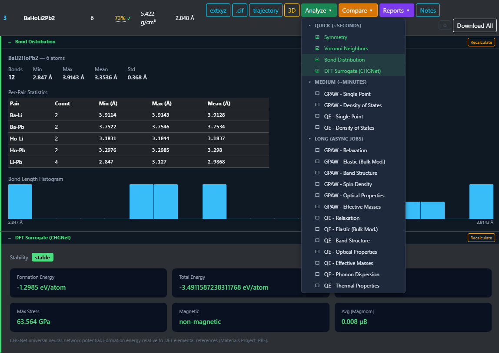Collapse the DFT Surrogate (CHGNet) panel

[x=10, y=238]
